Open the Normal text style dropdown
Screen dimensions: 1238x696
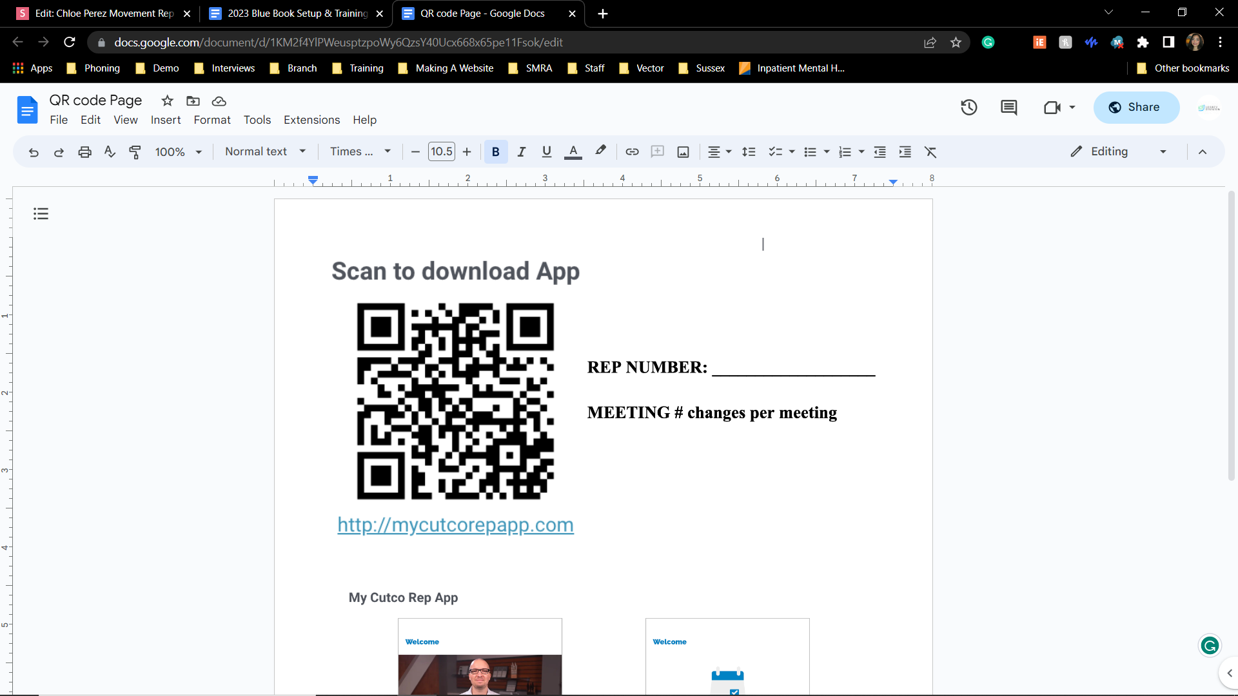coord(265,151)
